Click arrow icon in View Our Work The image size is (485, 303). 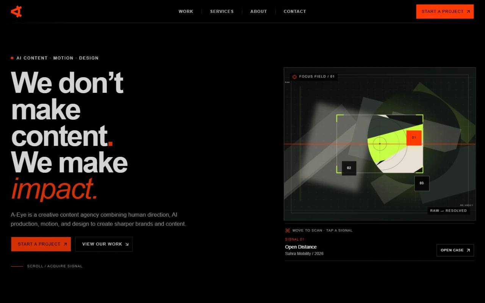(x=127, y=244)
